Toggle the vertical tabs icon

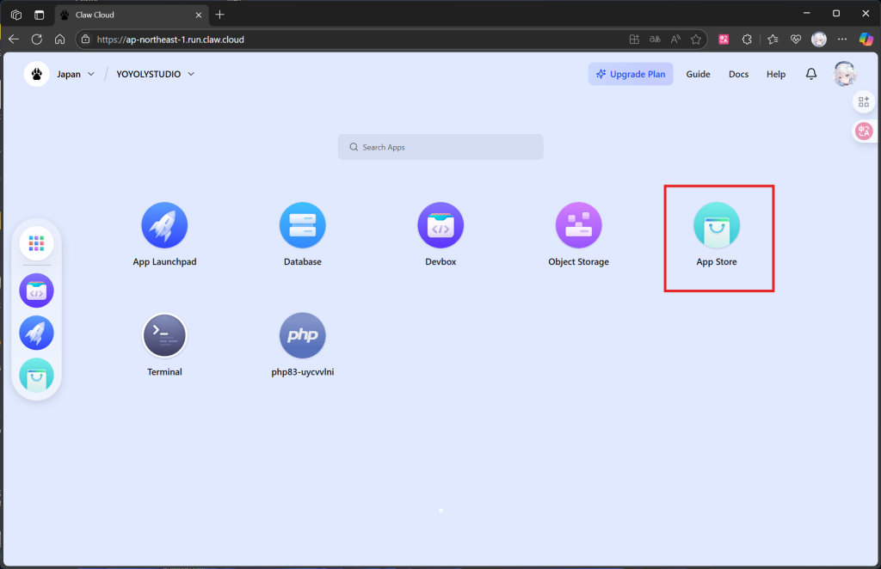point(40,15)
